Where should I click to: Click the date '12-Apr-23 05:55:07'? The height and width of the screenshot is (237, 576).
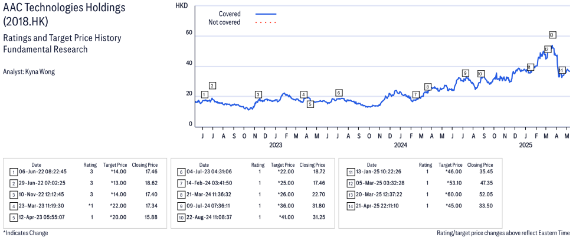42,217
